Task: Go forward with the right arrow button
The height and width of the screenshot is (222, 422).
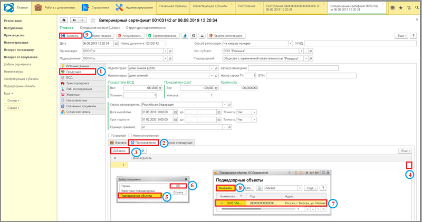Action: (x=82, y=20)
